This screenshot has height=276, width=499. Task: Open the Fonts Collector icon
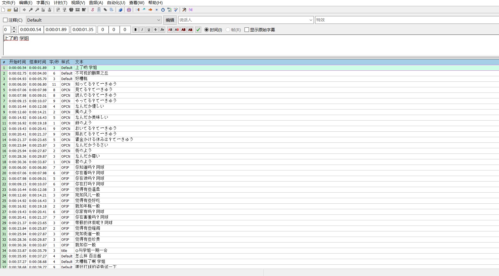coord(112,10)
